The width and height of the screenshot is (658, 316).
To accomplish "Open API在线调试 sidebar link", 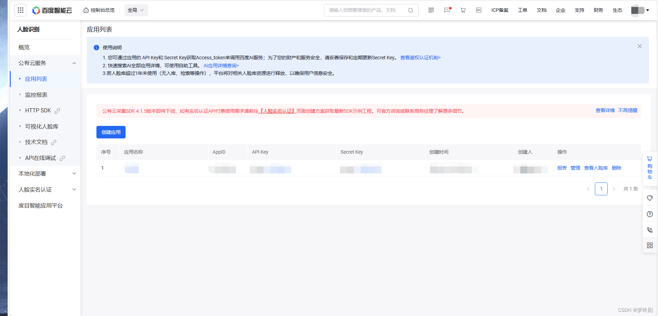I will pos(45,158).
